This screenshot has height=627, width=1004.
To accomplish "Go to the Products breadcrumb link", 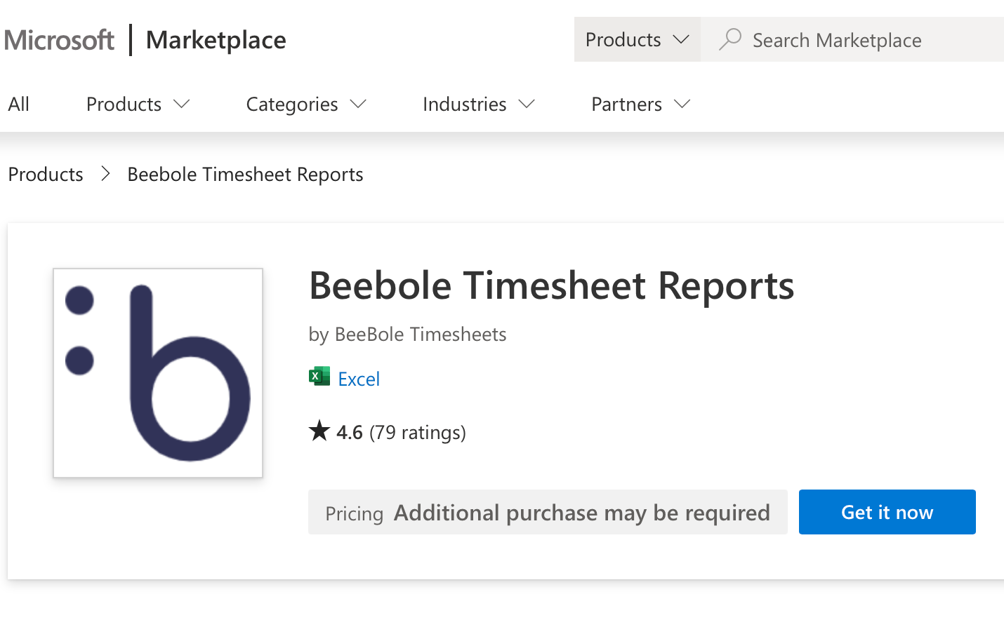I will pyautogui.click(x=46, y=174).
